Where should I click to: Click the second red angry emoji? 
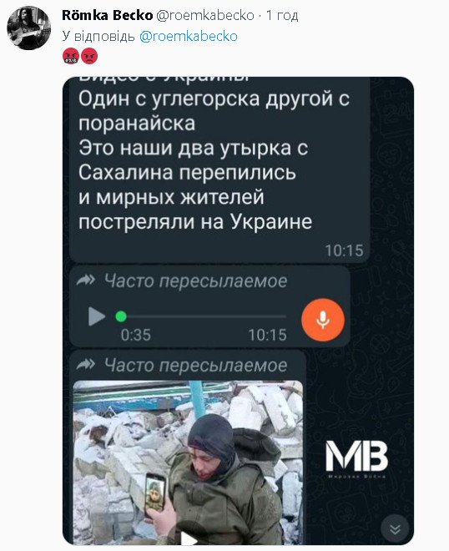pos(89,56)
